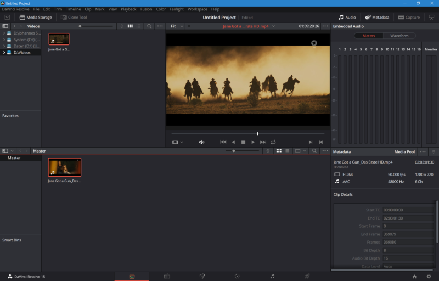Image resolution: width=439 pixels, height=281 pixels.
Task: Switch to Waveform audio tab
Action: [x=399, y=36]
